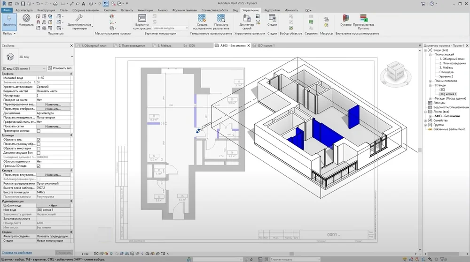Select the Изменить (Modify) arrow tool
The width and height of the screenshot is (470, 262).
click(x=9, y=22)
